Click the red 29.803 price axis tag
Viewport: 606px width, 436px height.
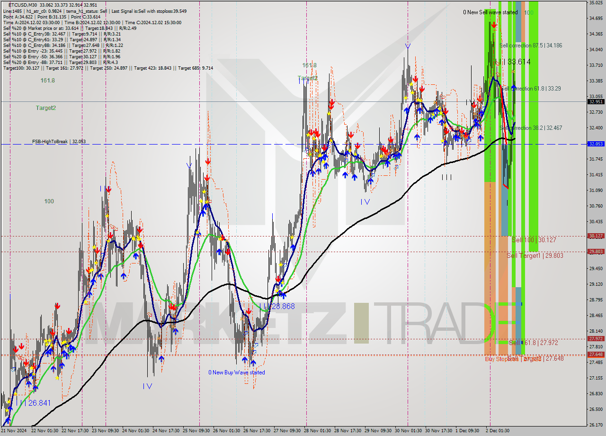tap(596, 252)
